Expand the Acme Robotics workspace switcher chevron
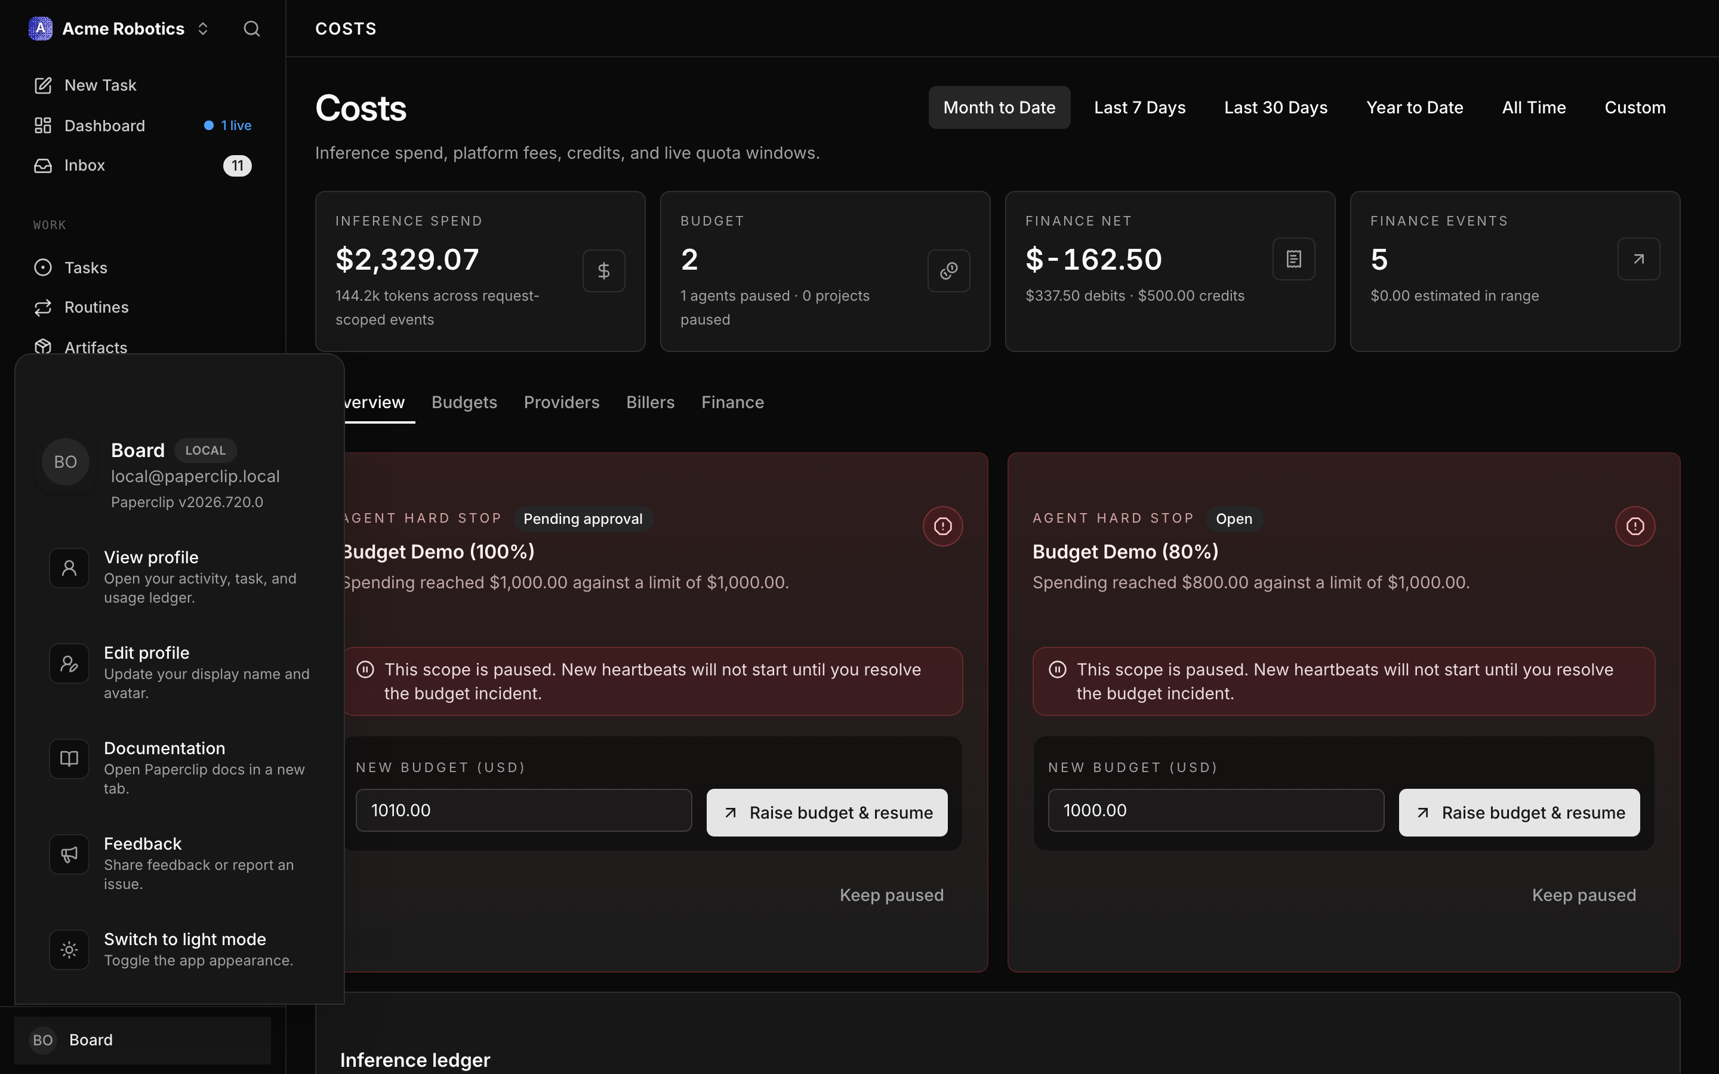 [x=203, y=29]
